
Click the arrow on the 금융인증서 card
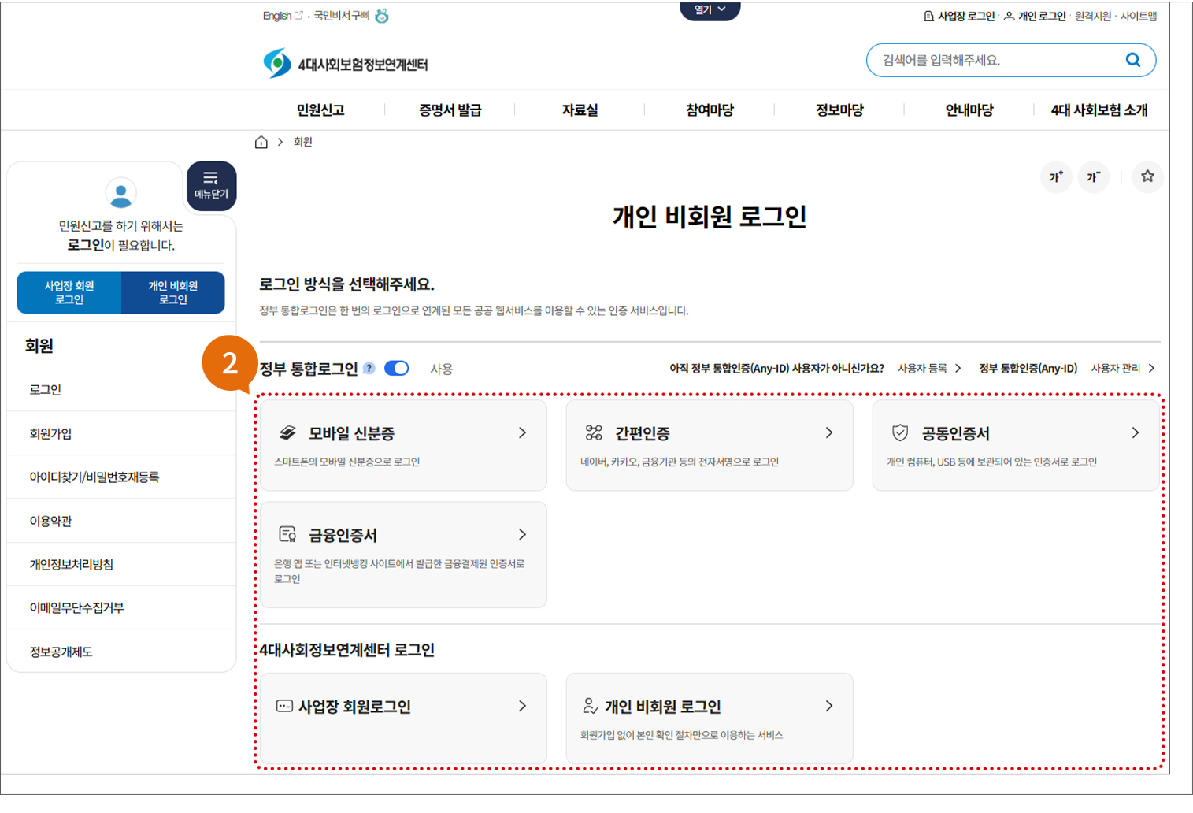(522, 534)
